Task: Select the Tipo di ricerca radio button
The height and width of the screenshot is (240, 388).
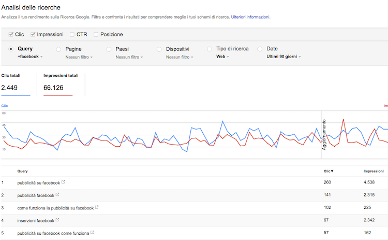Action: [210, 49]
